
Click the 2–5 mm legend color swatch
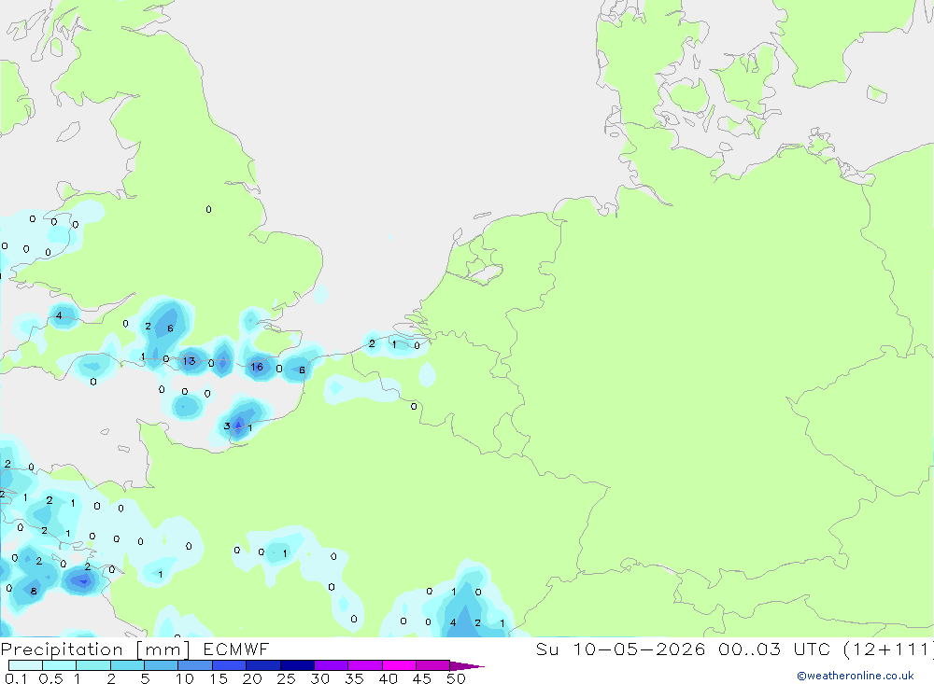[127, 665]
